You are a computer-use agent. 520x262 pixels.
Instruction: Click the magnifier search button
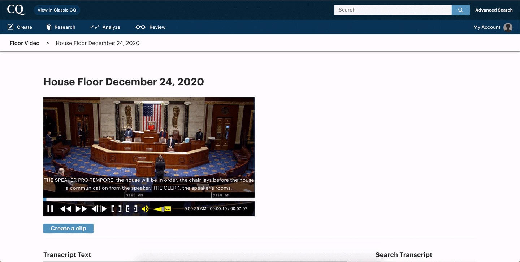(461, 10)
